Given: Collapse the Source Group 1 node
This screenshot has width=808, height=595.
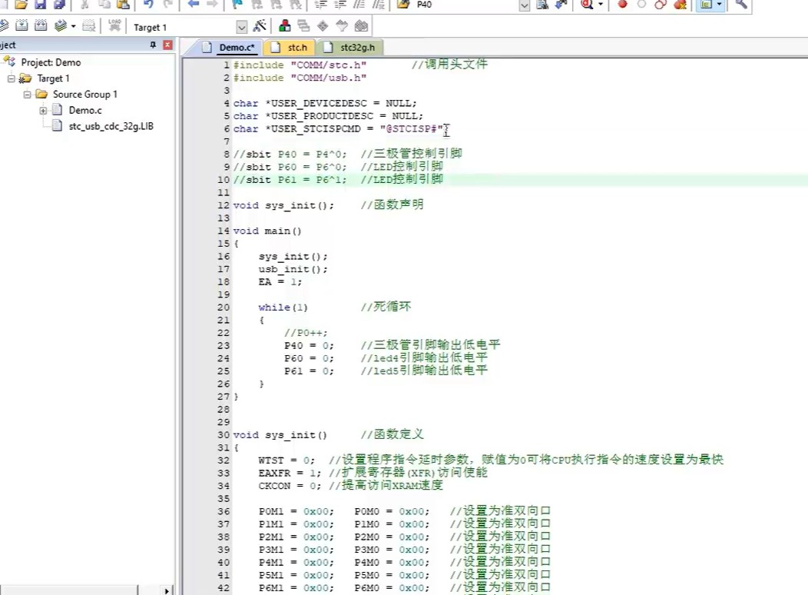Looking at the screenshot, I should [x=27, y=95].
